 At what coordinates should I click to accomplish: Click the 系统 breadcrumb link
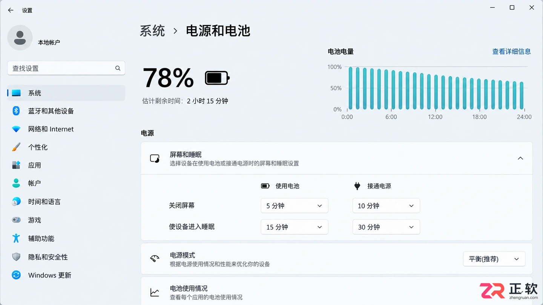tap(152, 31)
